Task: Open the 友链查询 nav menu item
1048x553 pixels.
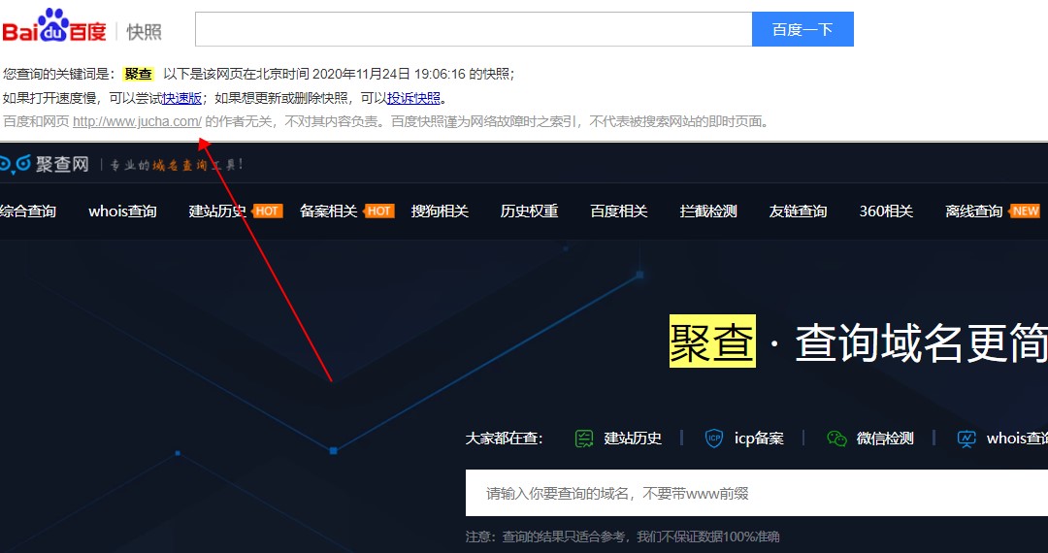Action: [x=798, y=211]
